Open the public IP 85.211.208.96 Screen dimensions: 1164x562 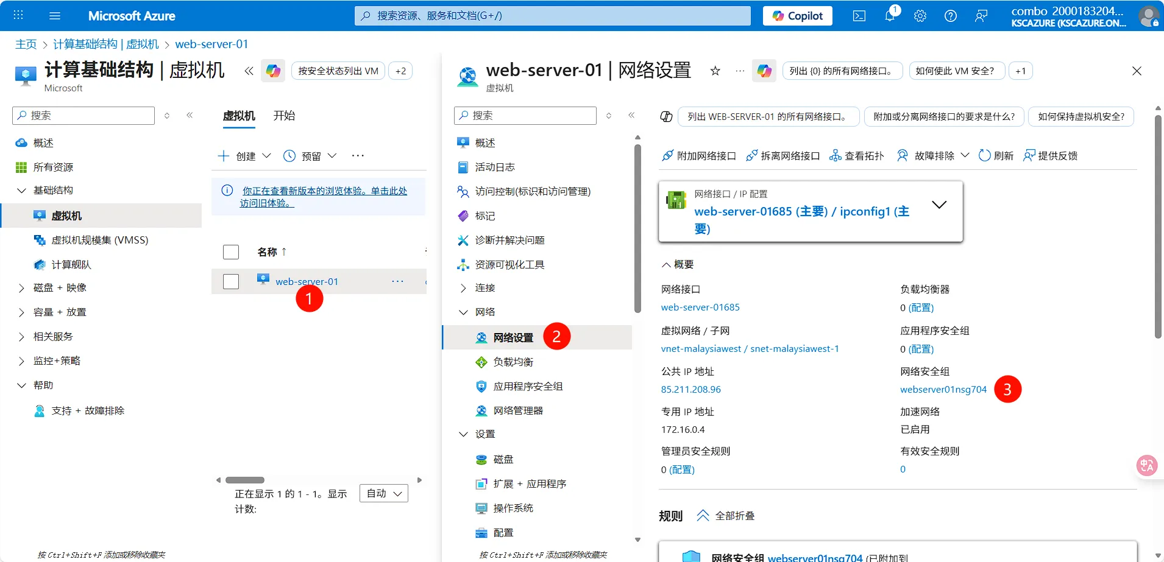pos(690,389)
